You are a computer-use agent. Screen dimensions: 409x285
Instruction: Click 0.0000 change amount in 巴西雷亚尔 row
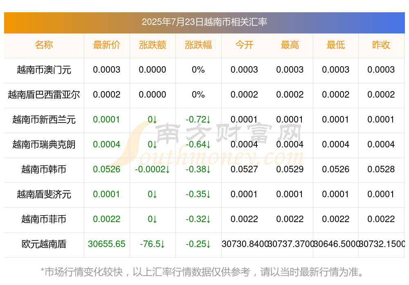click(153, 95)
